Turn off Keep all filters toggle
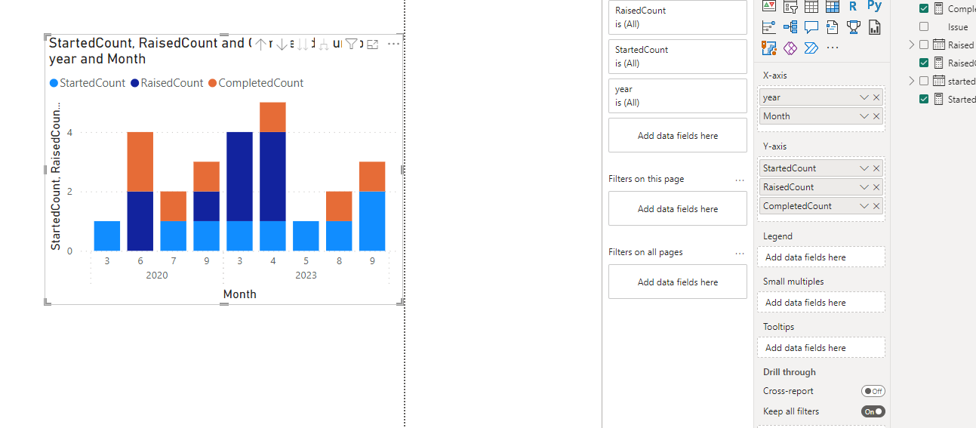 coord(873,411)
